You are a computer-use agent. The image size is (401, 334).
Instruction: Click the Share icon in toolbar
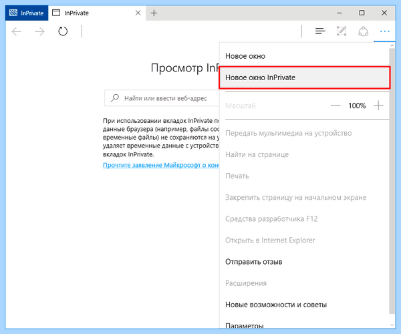point(363,31)
